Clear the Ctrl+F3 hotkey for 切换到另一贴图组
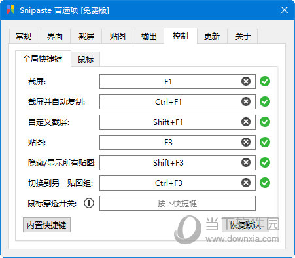Screen dimensions: 295x258 [x=246, y=183]
